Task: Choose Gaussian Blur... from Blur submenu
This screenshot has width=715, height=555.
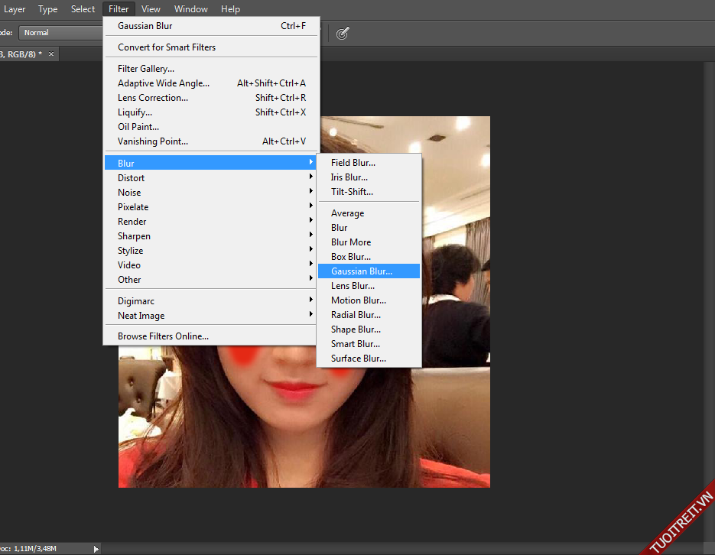Action: click(x=361, y=271)
